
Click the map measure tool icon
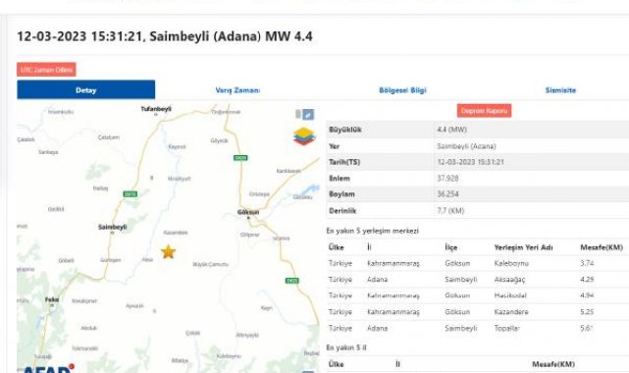click(308, 115)
